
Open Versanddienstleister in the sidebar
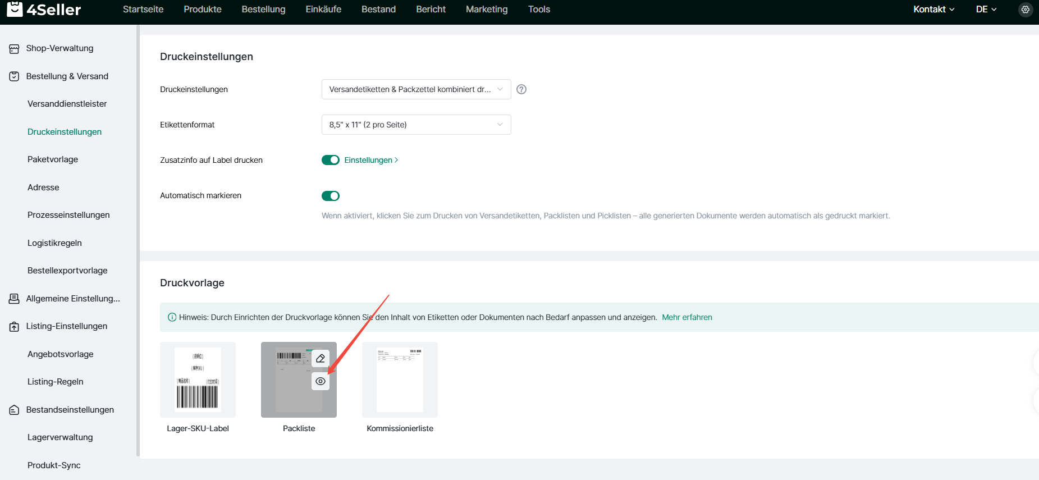click(67, 104)
